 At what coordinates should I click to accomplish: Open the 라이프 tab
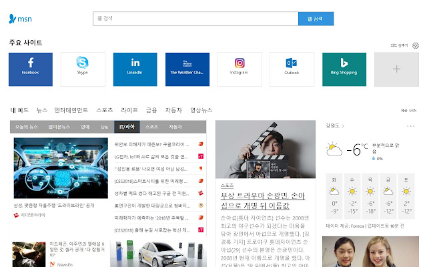(x=129, y=110)
